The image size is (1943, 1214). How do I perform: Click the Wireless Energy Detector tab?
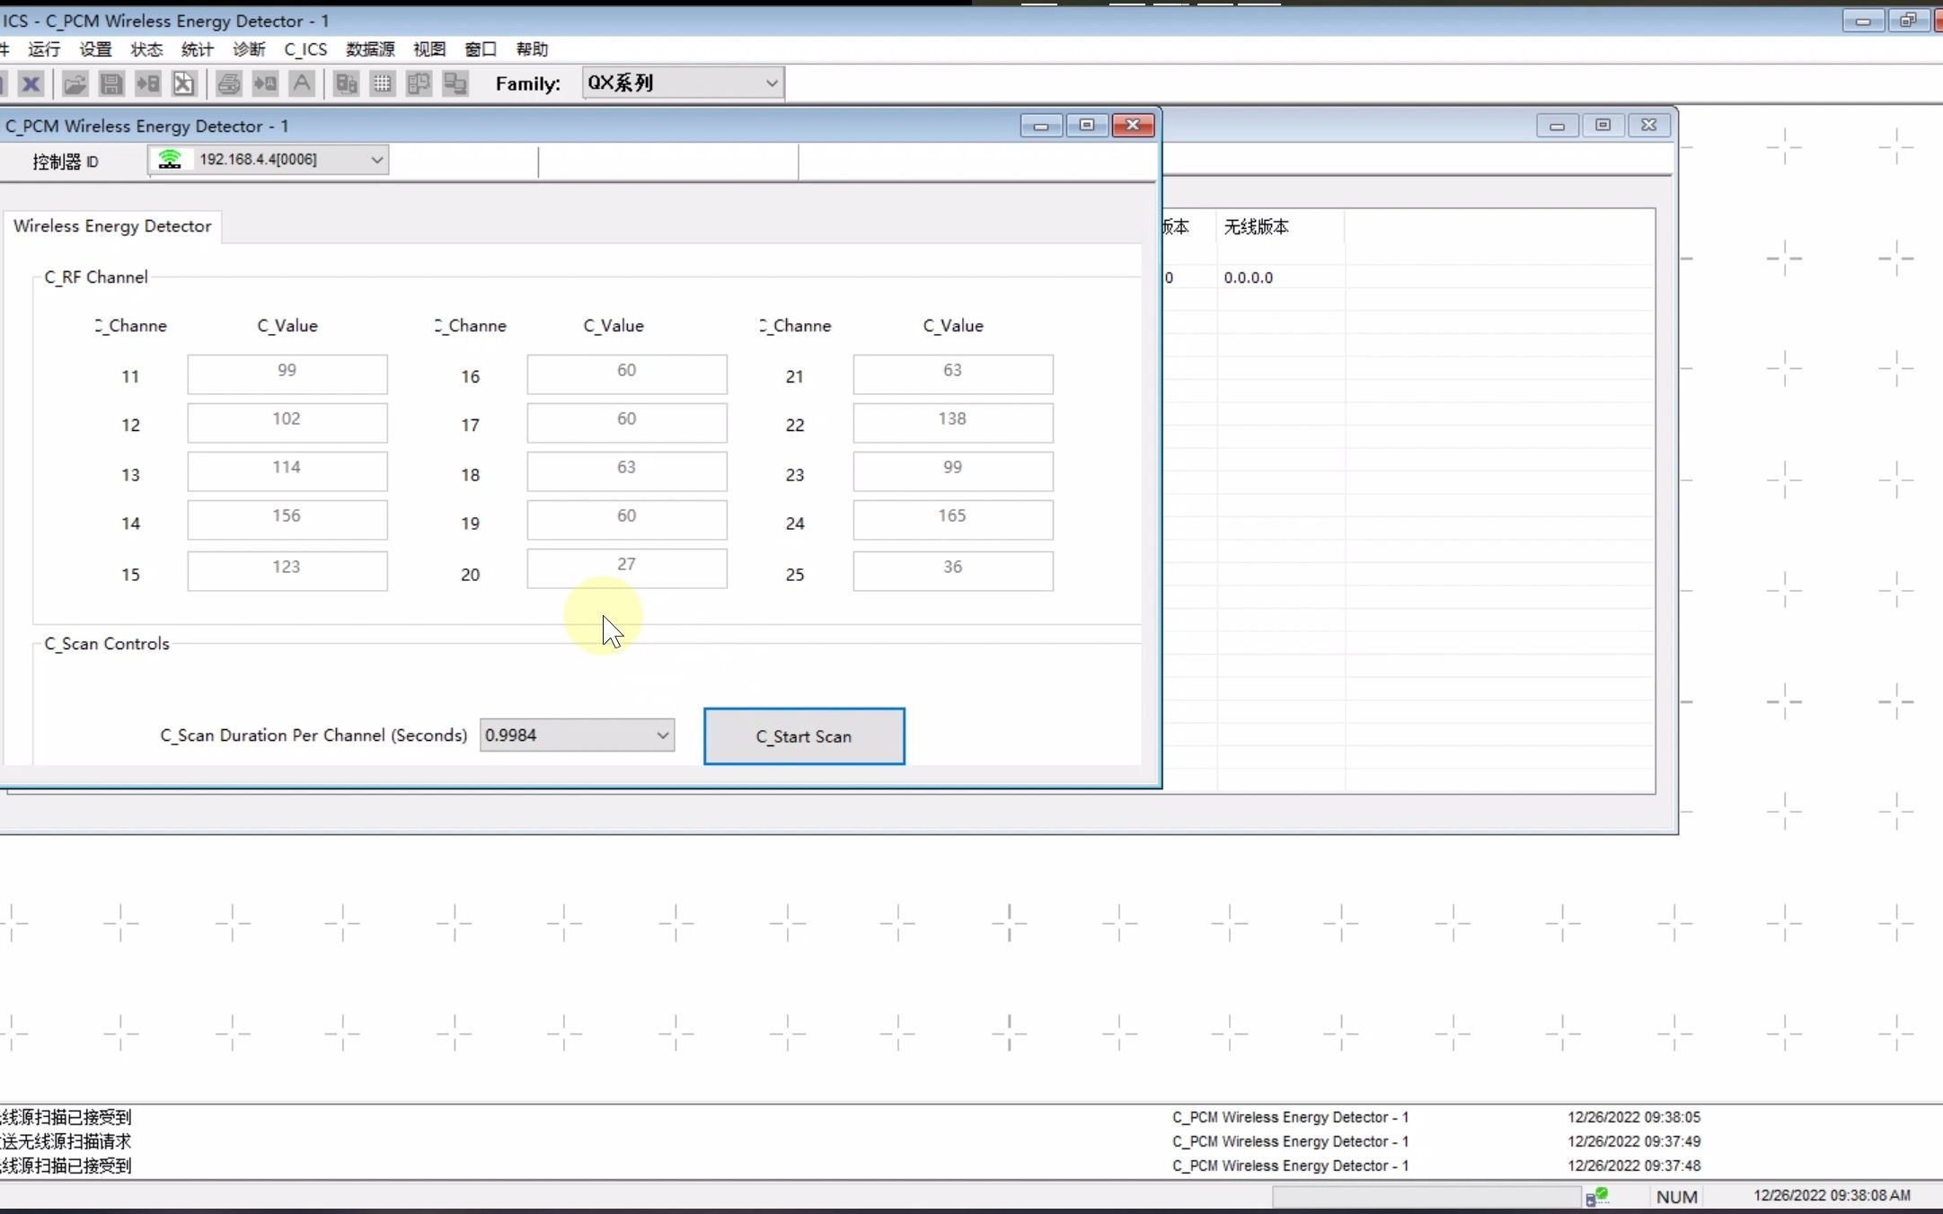(x=110, y=225)
